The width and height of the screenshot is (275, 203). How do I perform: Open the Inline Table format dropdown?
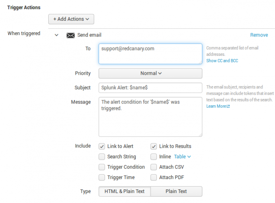tap(183, 156)
